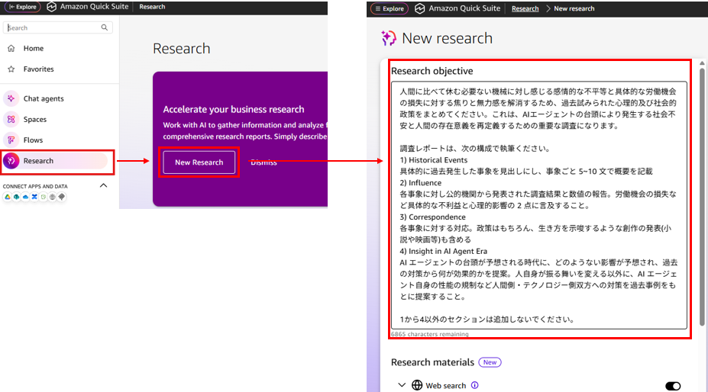The height and width of the screenshot is (392, 708).
Task: Click the Google Drive connector icon
Action: 8,197
